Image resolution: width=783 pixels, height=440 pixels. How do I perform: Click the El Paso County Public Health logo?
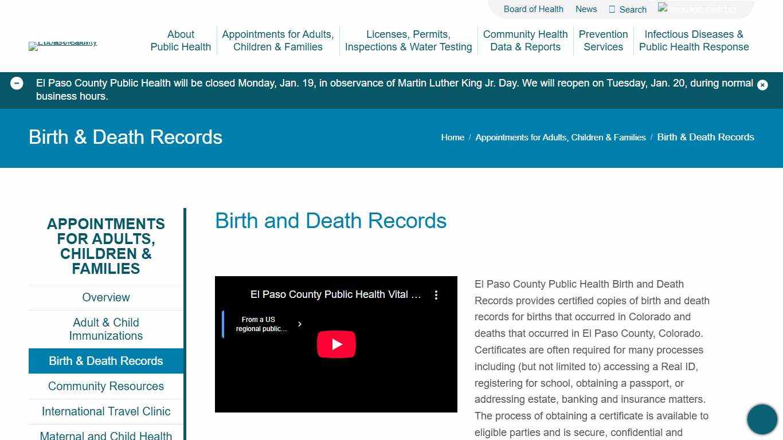tap(63, 46)
